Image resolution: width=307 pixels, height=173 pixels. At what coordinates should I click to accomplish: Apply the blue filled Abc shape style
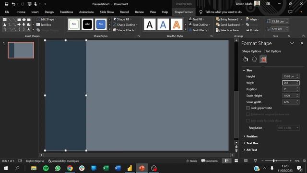click(x=101, y=25)
